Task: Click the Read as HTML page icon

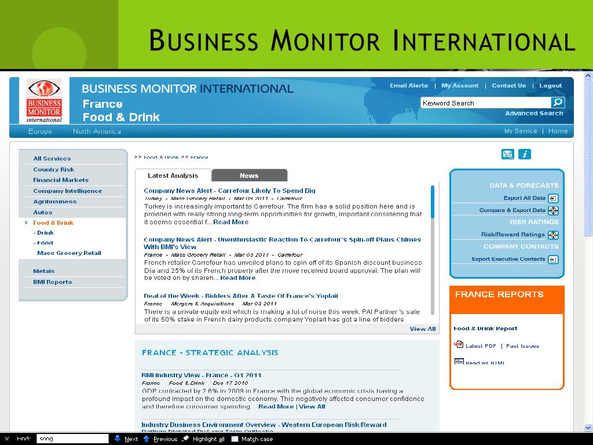Action: (459, 362)
